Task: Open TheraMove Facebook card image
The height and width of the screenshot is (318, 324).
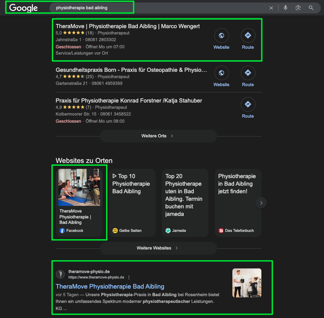Action: (x=79, y=187)
